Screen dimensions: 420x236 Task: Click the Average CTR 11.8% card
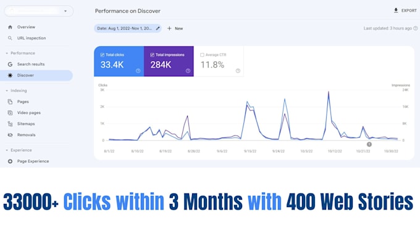(x=219, y=61)
